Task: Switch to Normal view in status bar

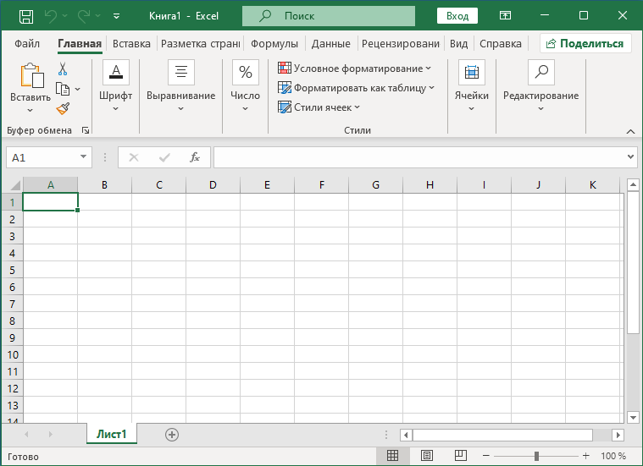Action: coord(393,456)
